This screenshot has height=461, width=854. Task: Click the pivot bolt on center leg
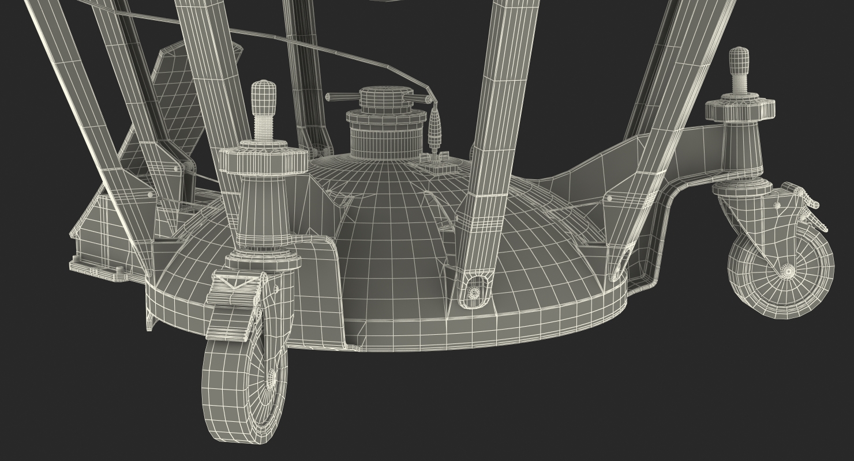coord(474,293)
